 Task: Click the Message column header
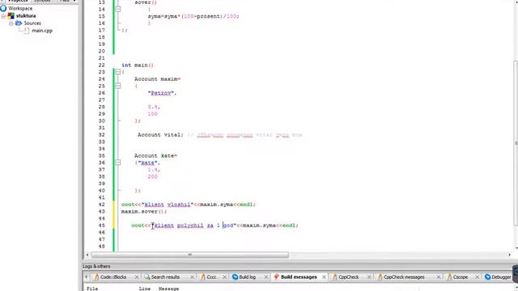point(169,289)
